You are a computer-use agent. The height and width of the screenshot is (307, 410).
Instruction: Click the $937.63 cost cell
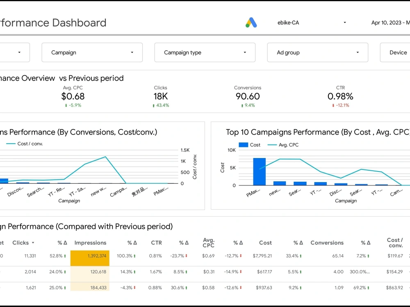tap(264, 288)
